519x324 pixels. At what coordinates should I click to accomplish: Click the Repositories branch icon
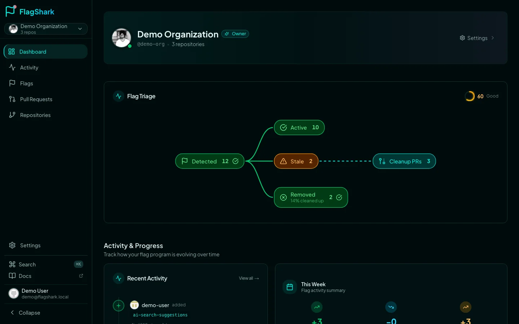click(x=12, y=115)
